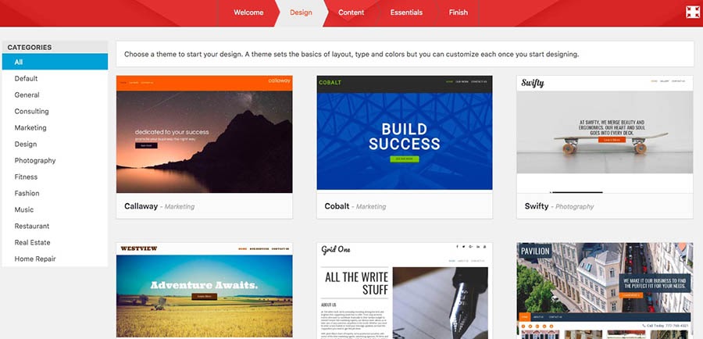Choose the Westview Adventure Awaits theme

pos(205,290)
